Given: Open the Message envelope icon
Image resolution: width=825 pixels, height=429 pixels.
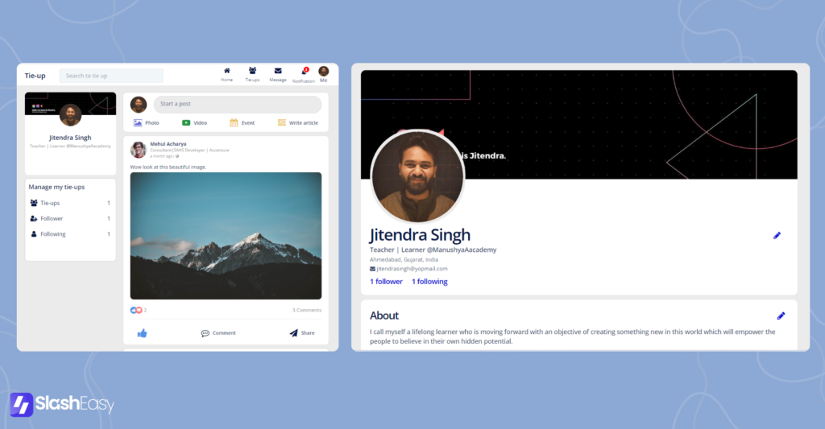Looking at the screenshot, I should tap(278, 72).
